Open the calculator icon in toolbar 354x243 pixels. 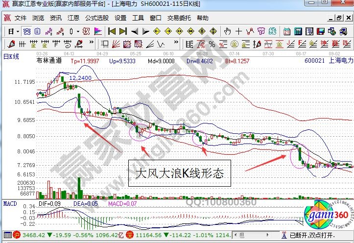tap(298, 31)
